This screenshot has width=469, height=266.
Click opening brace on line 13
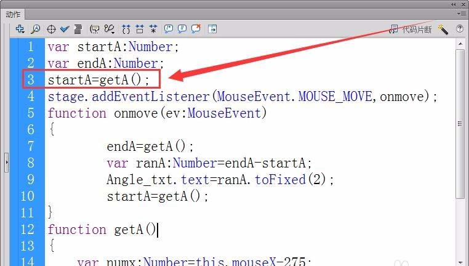[x=52, y=246]
